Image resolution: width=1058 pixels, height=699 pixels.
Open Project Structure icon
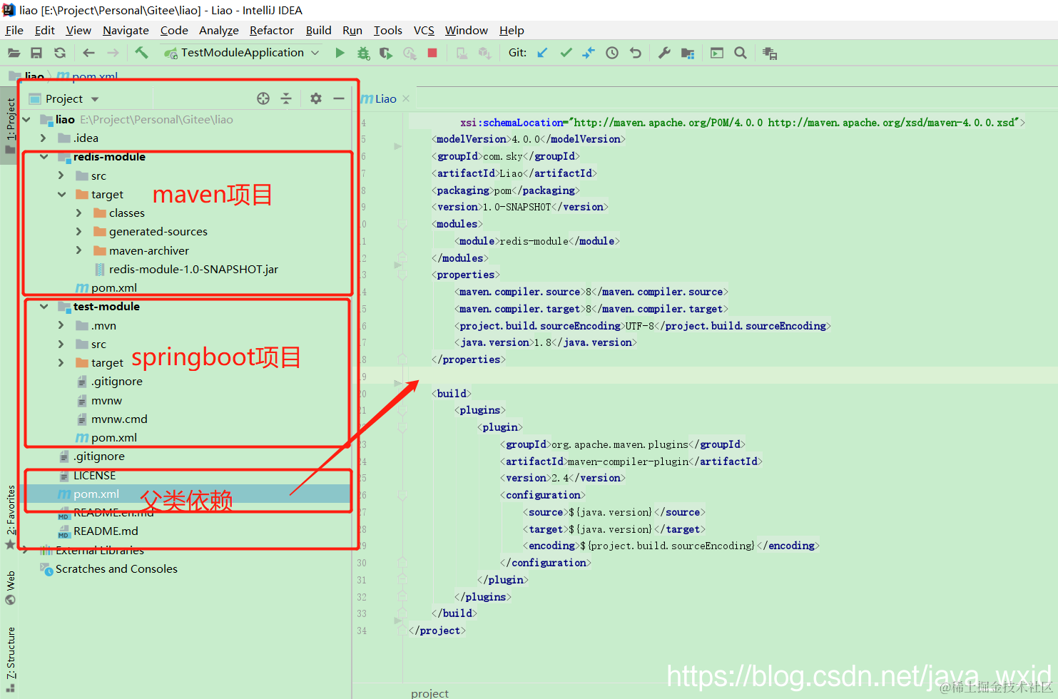[x=688, y=53]
